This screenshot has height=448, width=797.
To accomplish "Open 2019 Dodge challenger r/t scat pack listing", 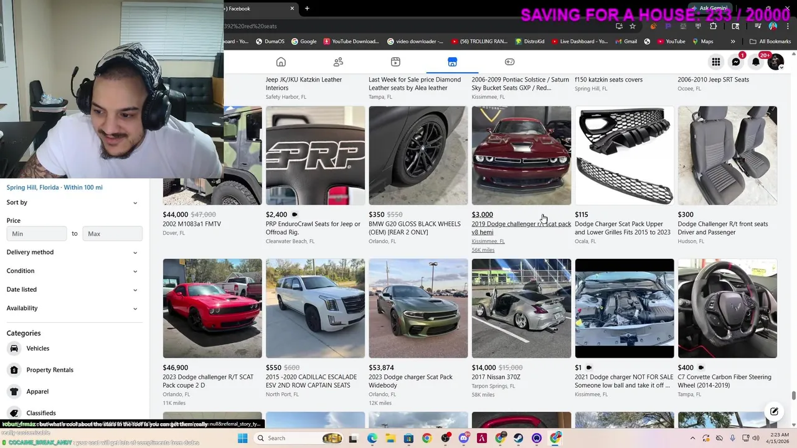I will (521, 228).
